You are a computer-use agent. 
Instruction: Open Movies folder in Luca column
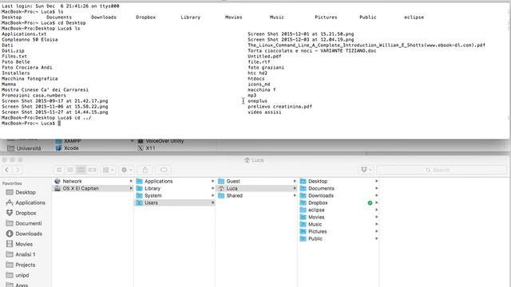(x=339, y=217)
